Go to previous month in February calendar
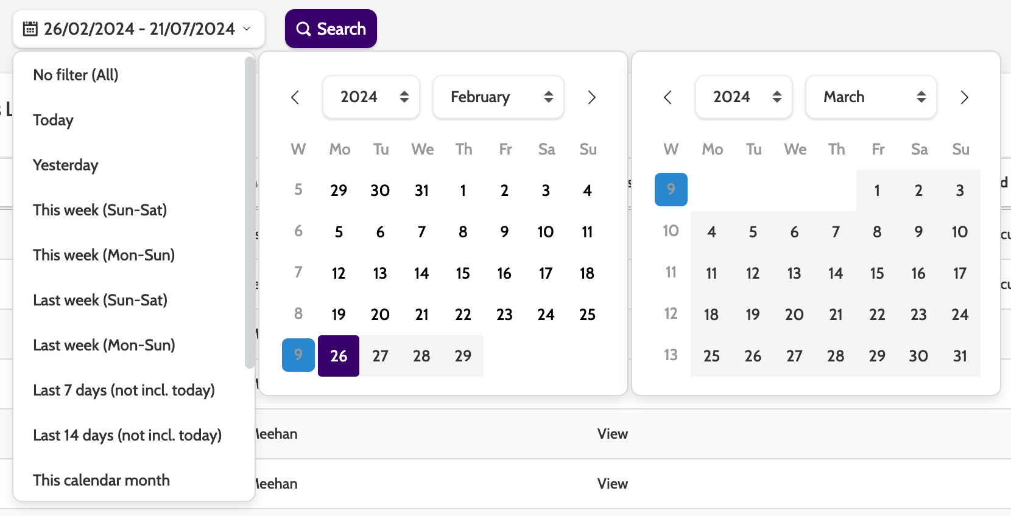This screenshot has width=1011, height=516. [295, 97]
